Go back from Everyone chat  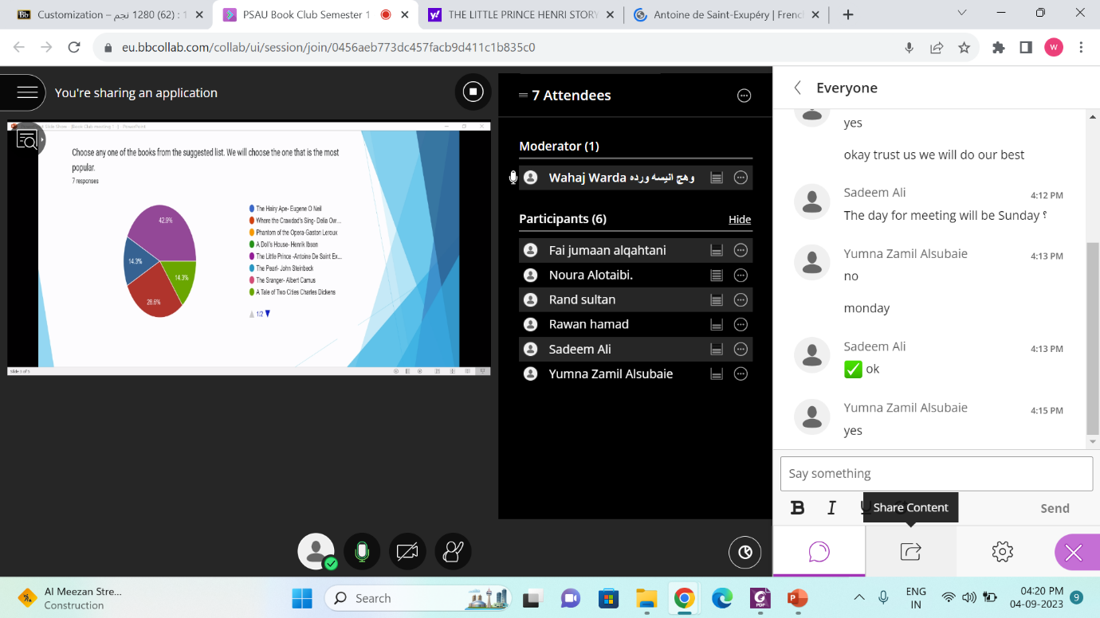[797, 88]
